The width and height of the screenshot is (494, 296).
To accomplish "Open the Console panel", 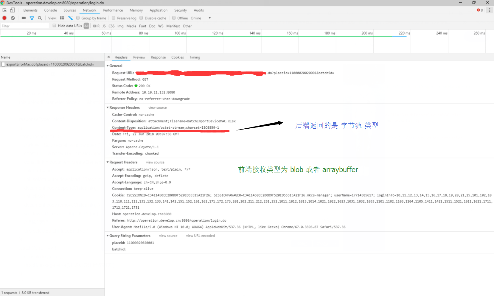I will (x=50, y=10).
